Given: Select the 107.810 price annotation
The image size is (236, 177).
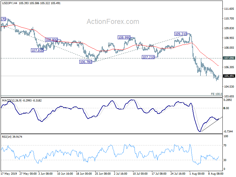Looking at the screenshot, I should (x=37, y=50).
